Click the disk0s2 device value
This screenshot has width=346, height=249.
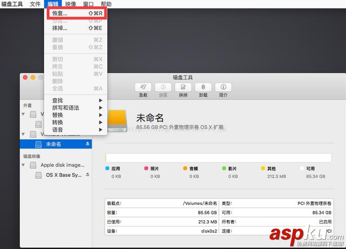tap(209, 231)
